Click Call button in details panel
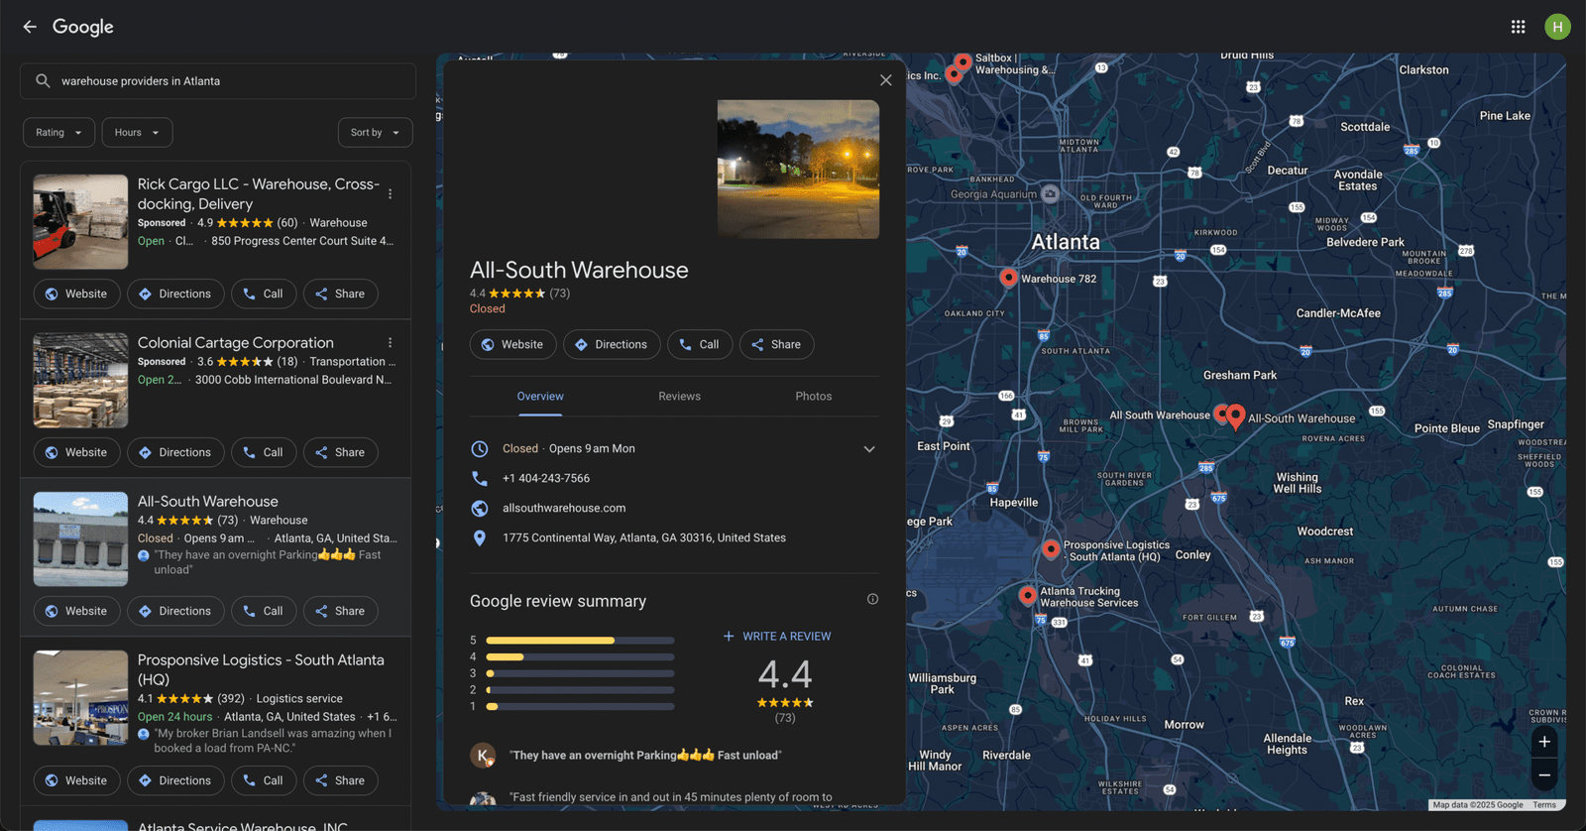The height and width of the screenshot is (831, 1586). 700,345
